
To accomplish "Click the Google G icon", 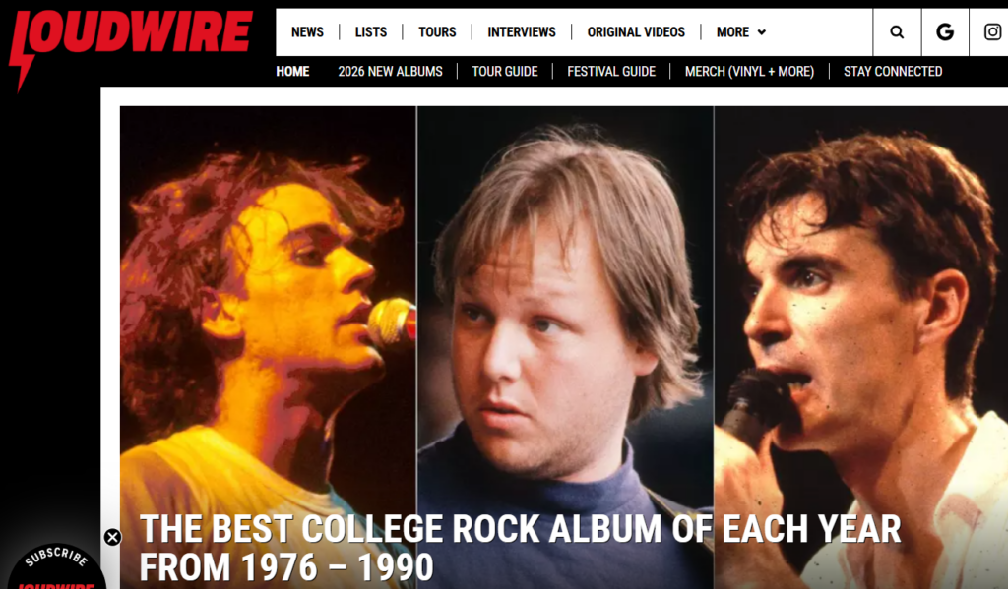I will (944, 32).
